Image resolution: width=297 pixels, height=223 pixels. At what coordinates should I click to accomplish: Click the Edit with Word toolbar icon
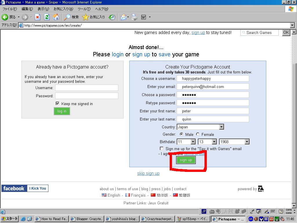pos(144,17)
